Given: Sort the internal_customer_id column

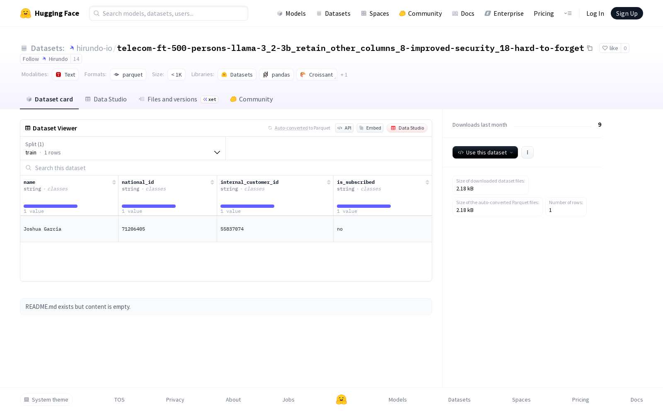Looking at the screenshot, I should 329,182.
